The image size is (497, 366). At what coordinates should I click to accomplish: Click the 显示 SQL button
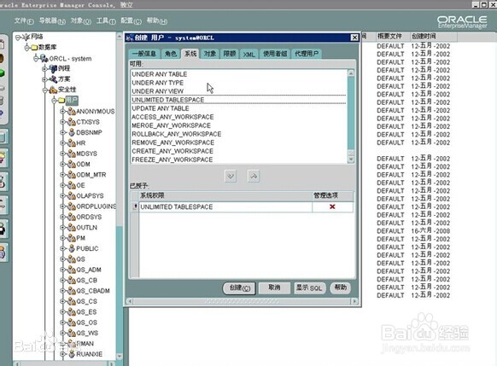click(x=309, y=288)
